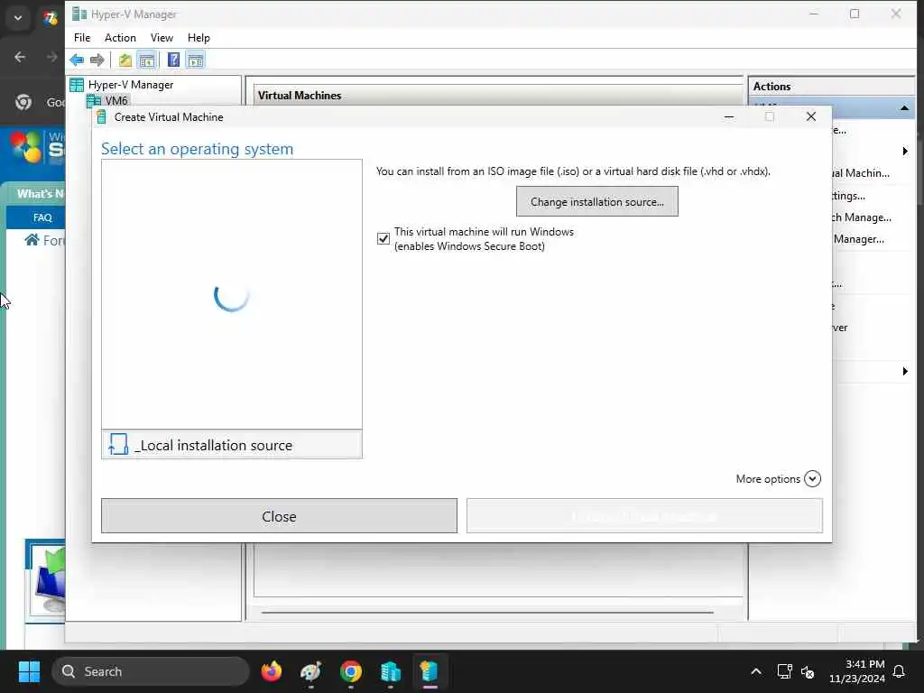Uncheck This virtual machine will run Windows
Viewport: 924px width, 693px height.
383,238
